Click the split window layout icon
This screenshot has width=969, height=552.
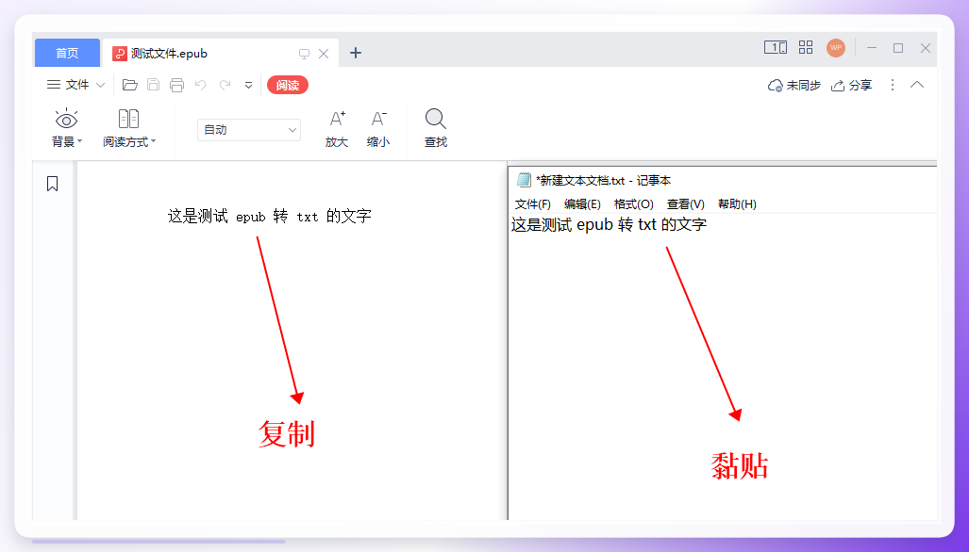[x=776, y=47]
